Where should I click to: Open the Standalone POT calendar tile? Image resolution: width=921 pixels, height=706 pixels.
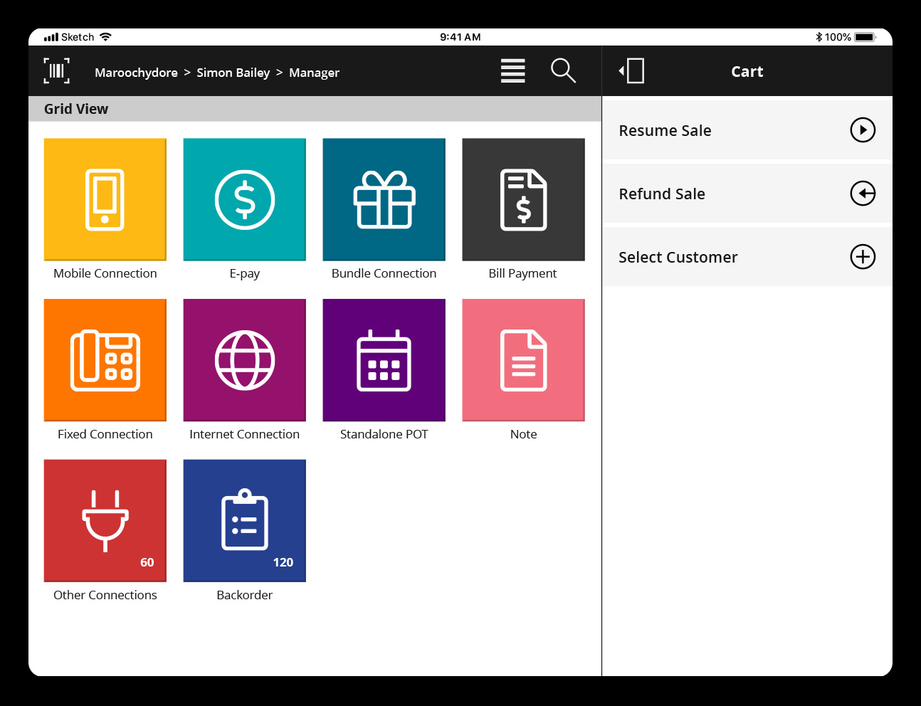click(384, 360)
